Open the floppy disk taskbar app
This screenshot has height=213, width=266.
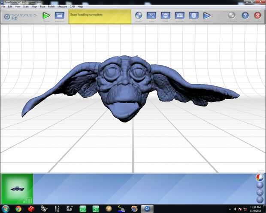tap(57, 209)
